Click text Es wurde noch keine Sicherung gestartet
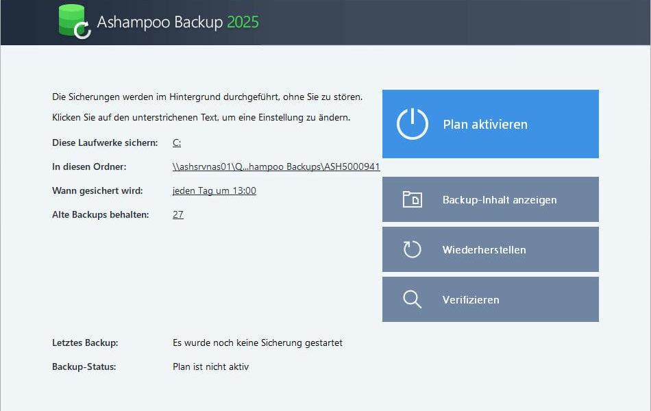 tap(258, 343)
